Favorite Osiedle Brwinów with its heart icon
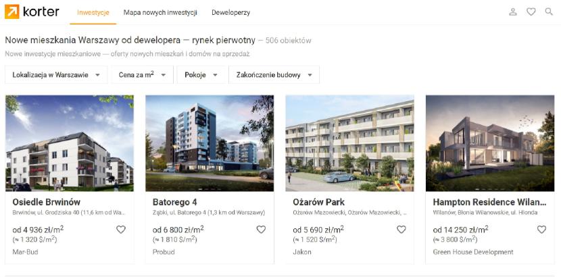This screenshot has width=561, height=277. (121, 230)
